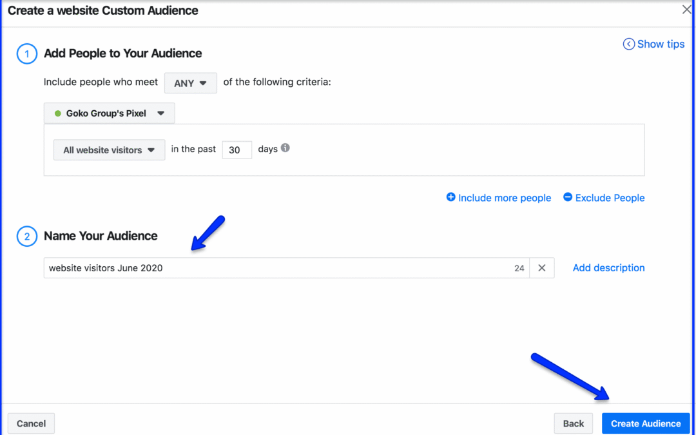Click the back chevron icon on Show tips

coord(628,44)
